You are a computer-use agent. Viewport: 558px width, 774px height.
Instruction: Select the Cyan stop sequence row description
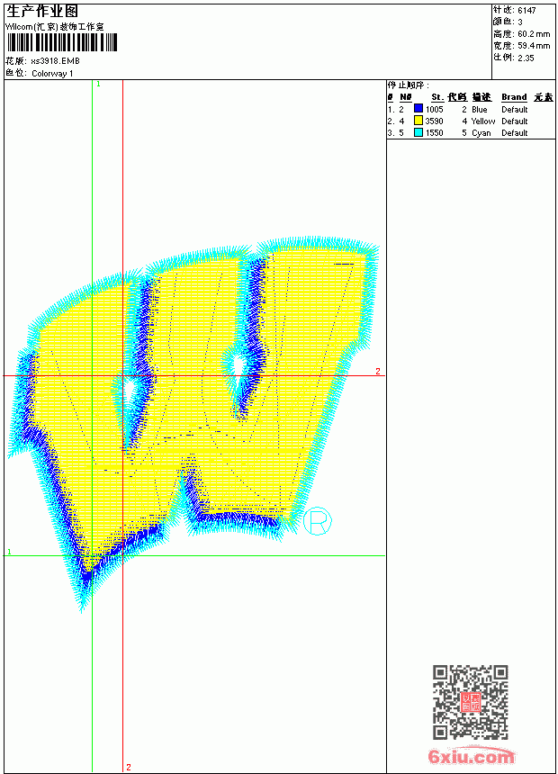[x=481, y=133]
